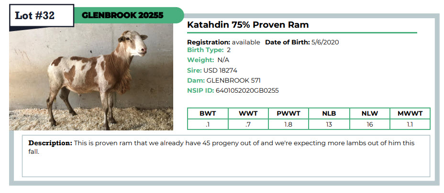Click the NLB value 13 cell
The width and height of the screenshot is (444, 193).
(x=329, y=124)
